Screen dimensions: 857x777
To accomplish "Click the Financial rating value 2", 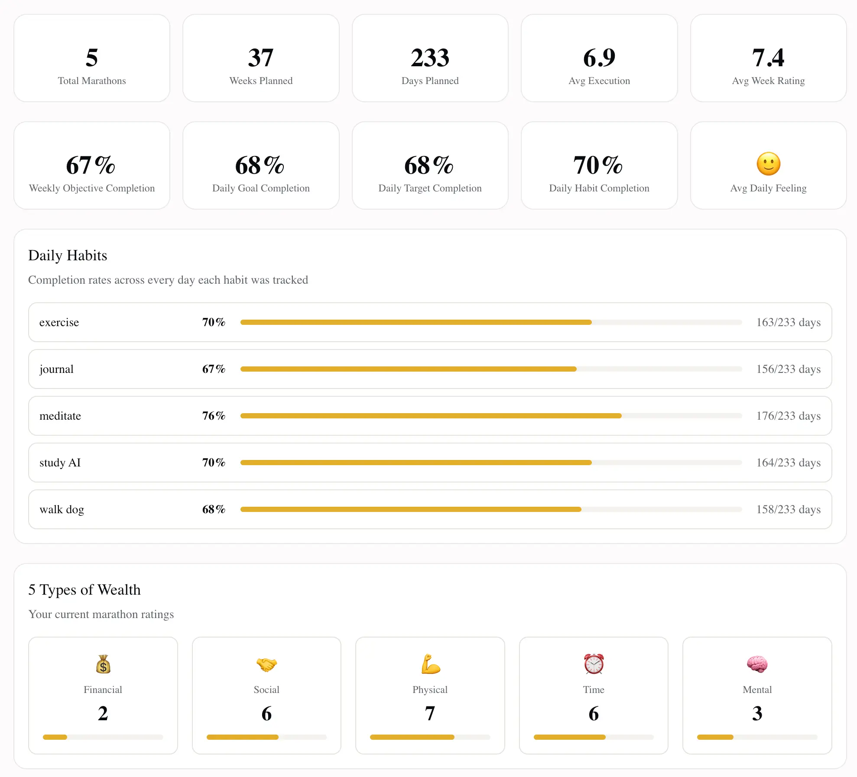I will 103,714.
